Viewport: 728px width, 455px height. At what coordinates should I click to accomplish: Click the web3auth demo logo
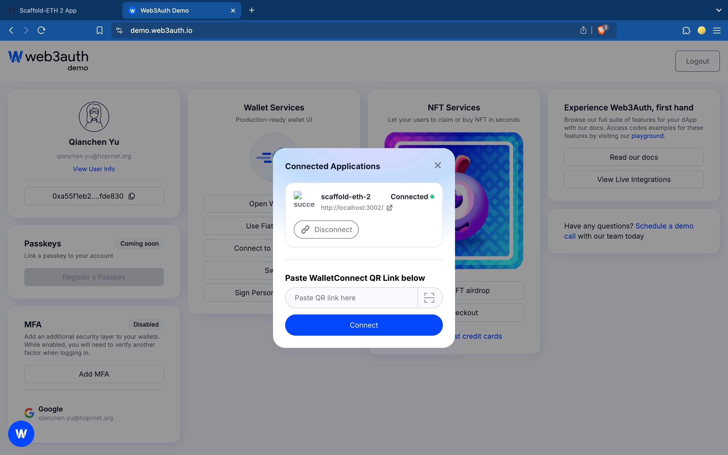[48, 60]
